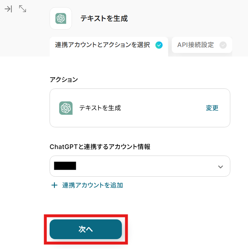Click the ChatGPTと連携するアカウント情報 label
Screen dimensions: 248x249
click(x=100, y=147)
